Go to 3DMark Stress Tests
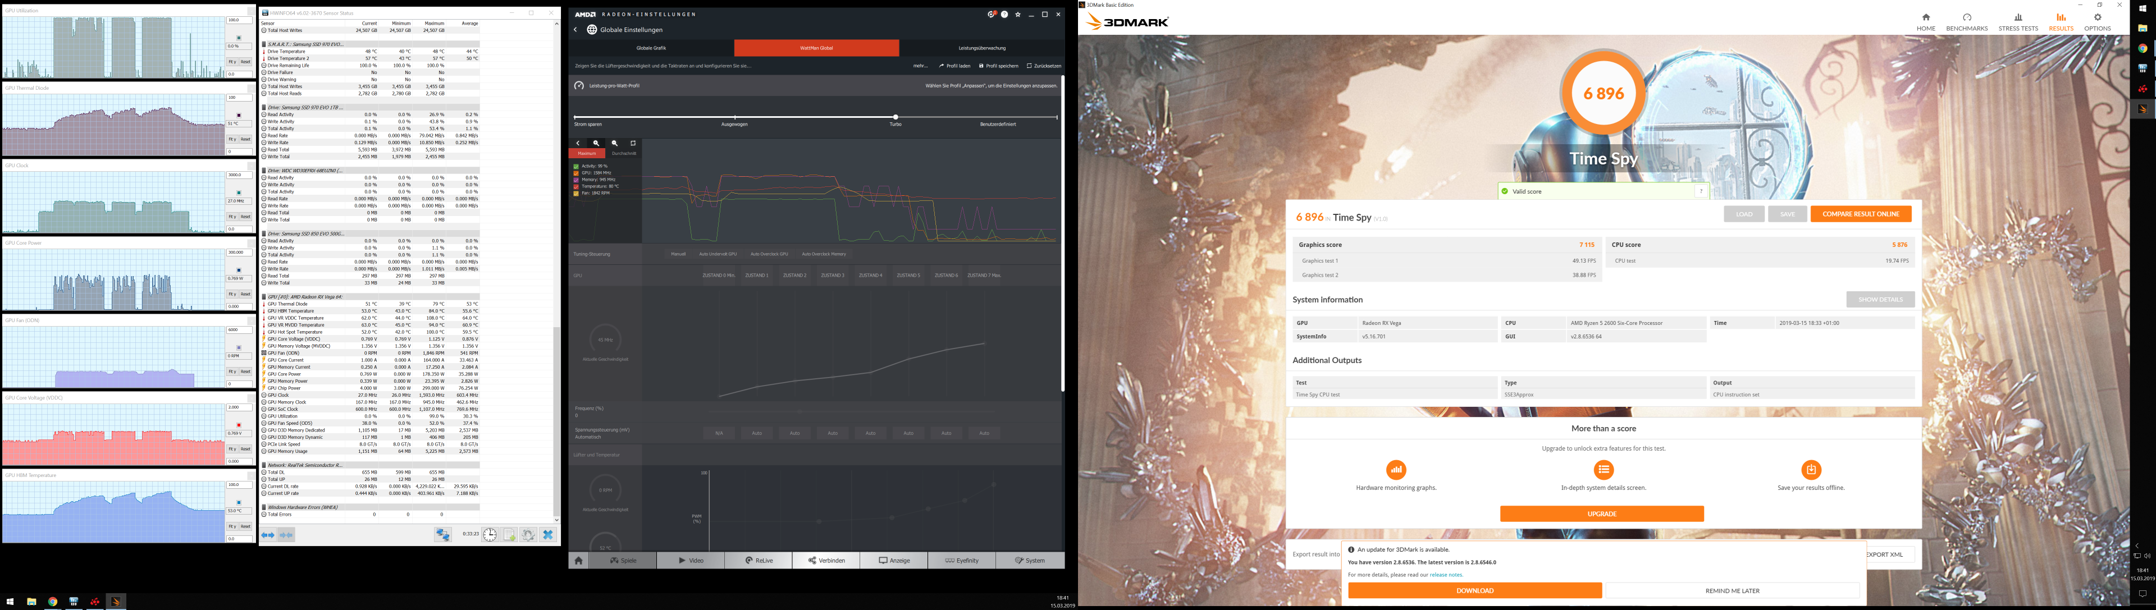This screenshot has height=610, width=2156. click(x=2018, y=22)
